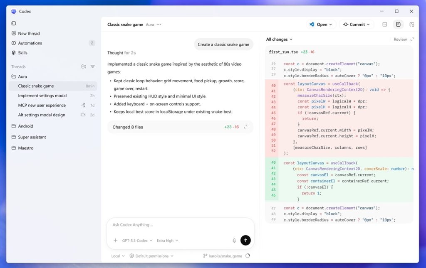Open the GPT-5.3-Codex model dropdown
The image size is (426, 268).
click(x=137, y=241)
